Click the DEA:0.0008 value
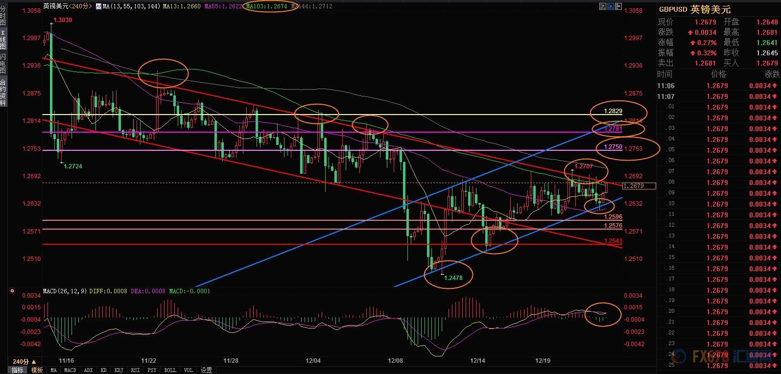Image resolution: width=781 pixels, height=374 pixels. pos(148,291)
